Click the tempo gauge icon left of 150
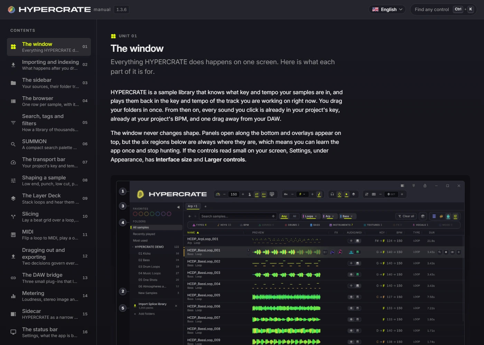The image size is (484, 345). point(218,194)
